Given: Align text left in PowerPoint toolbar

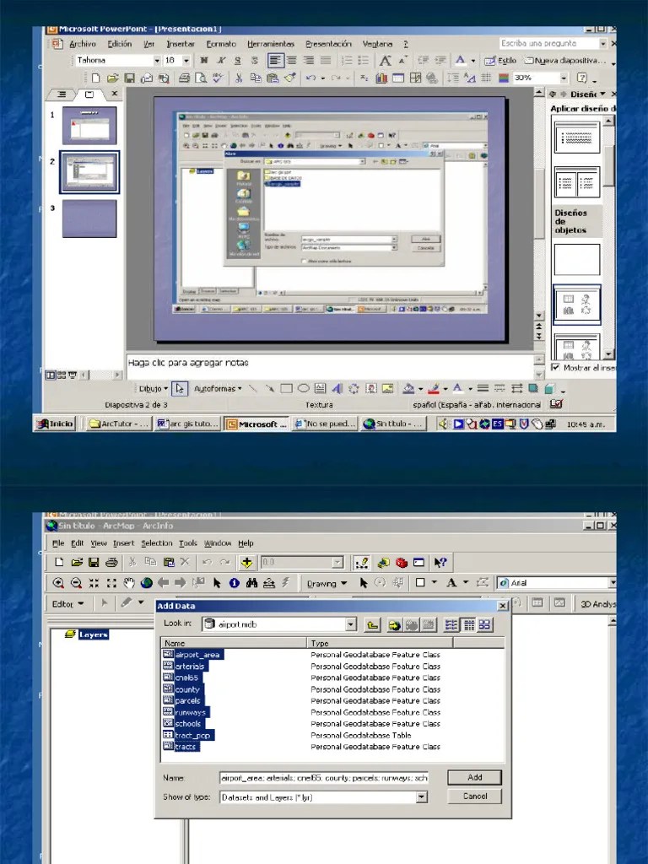Looking at the screenshot, I should [275, 60].
